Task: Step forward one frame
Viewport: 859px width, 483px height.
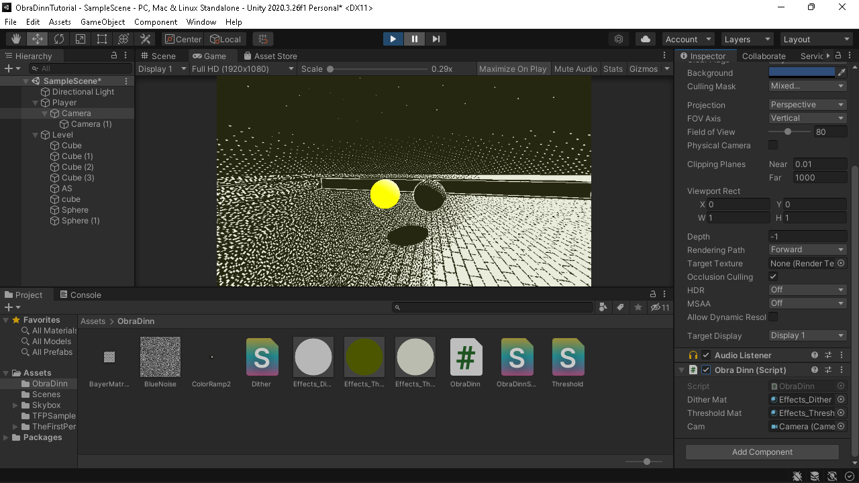Action: pyautogui.click(x=436, y=39)
